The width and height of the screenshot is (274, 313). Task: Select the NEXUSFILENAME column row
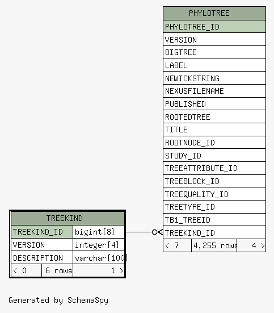[214, 91]
